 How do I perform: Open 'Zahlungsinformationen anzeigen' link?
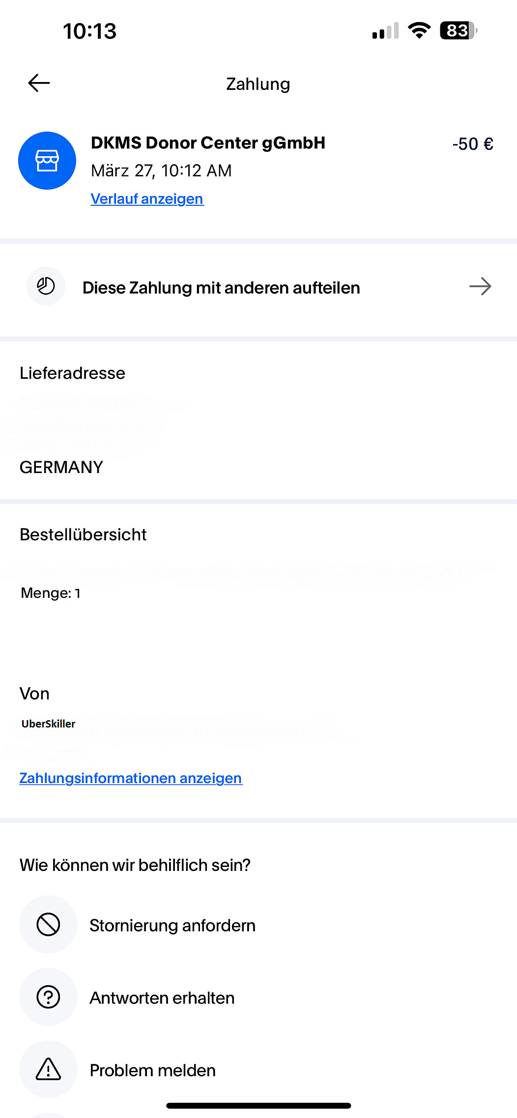point(131,778)
